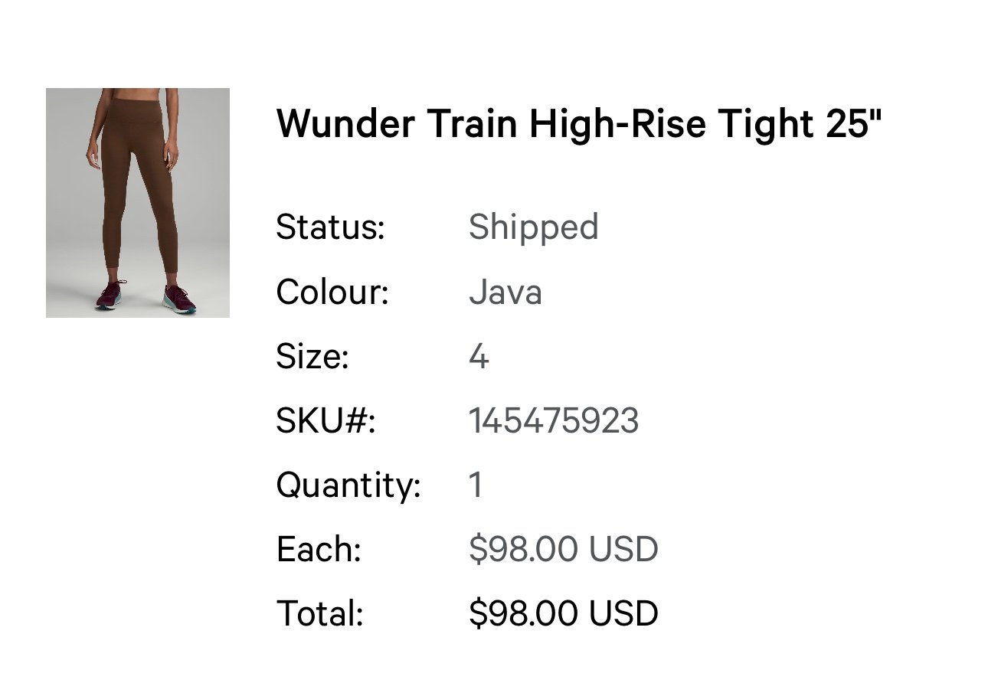Click the burgundy sneakers in the product photo
Image resolution: width=988 pixels, height=683 pixels.
point(146,297)
